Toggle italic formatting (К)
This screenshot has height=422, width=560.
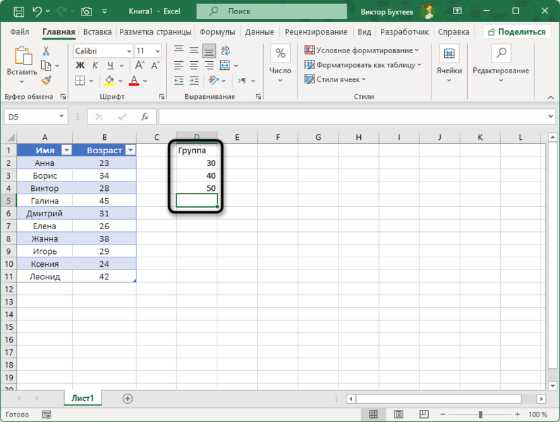click(x=96, y=65)
